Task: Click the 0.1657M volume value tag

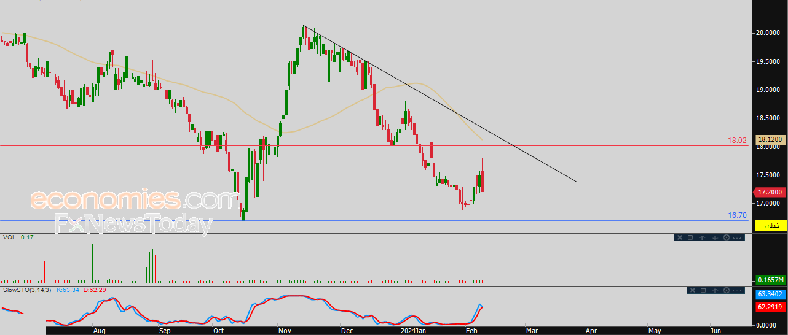Action: (x=771, y=280)
